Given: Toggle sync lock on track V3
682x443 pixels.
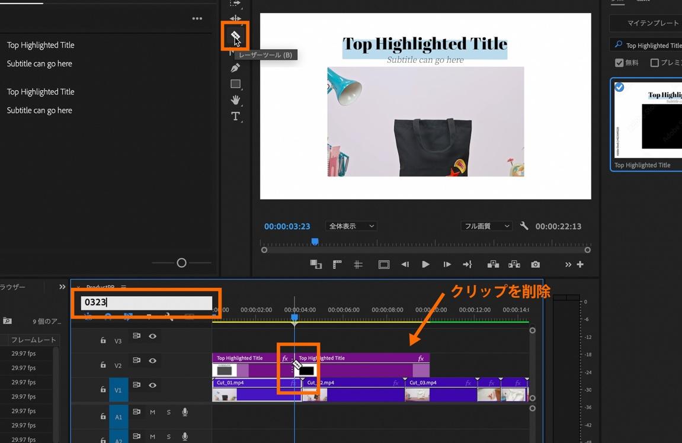Looking at the screenshot, I should [x=136, y=336].
